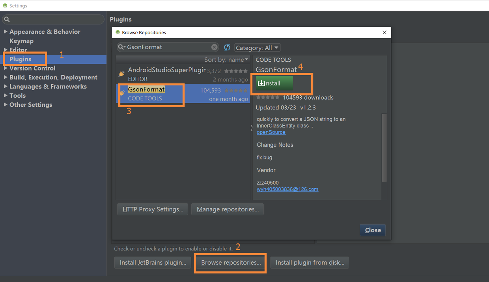The width and height of the screenshot is (489, 282).
Task: Click the Settings window app icon
Action: pyautogui.click(x=5, y=6)
